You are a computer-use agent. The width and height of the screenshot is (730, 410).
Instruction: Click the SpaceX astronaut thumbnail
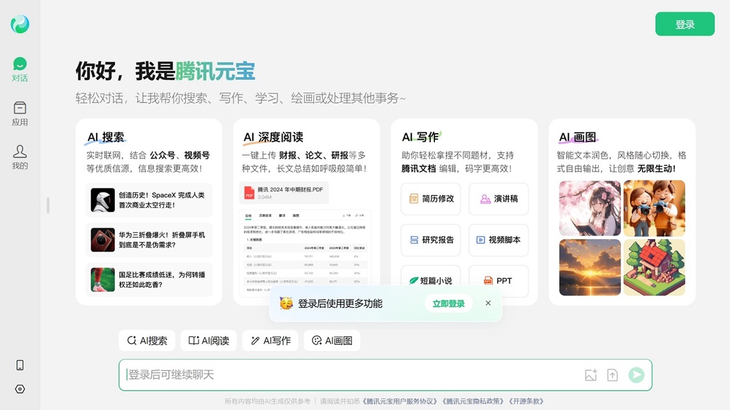[x=103, y=200]
